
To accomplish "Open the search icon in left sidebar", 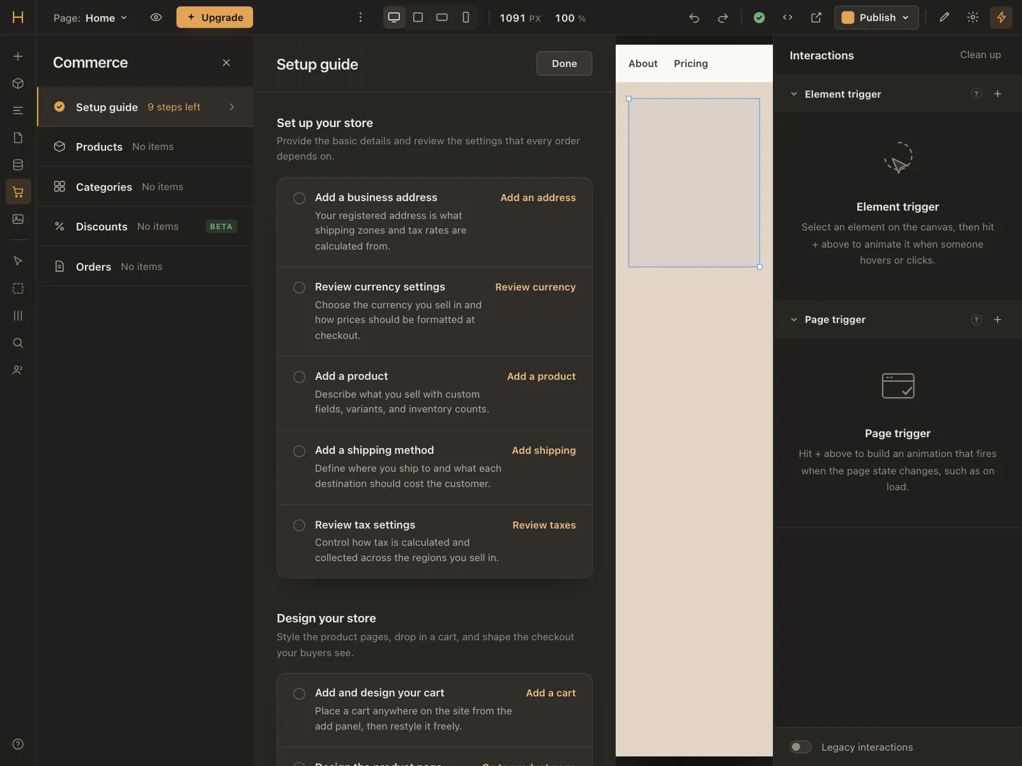I will (18, 343).
